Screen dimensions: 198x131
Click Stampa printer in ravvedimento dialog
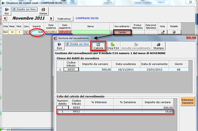[x=158, y=46]
